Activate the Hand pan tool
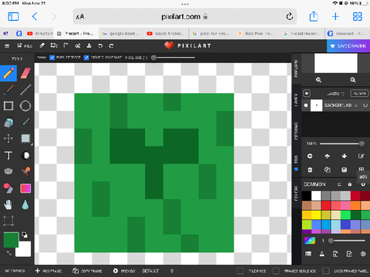370x277 pixels. coord(8,205)
